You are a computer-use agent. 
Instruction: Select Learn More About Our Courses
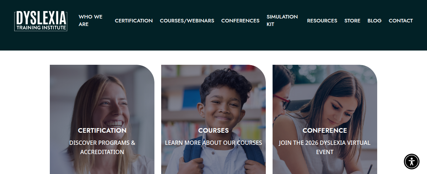tap(213, 143)
